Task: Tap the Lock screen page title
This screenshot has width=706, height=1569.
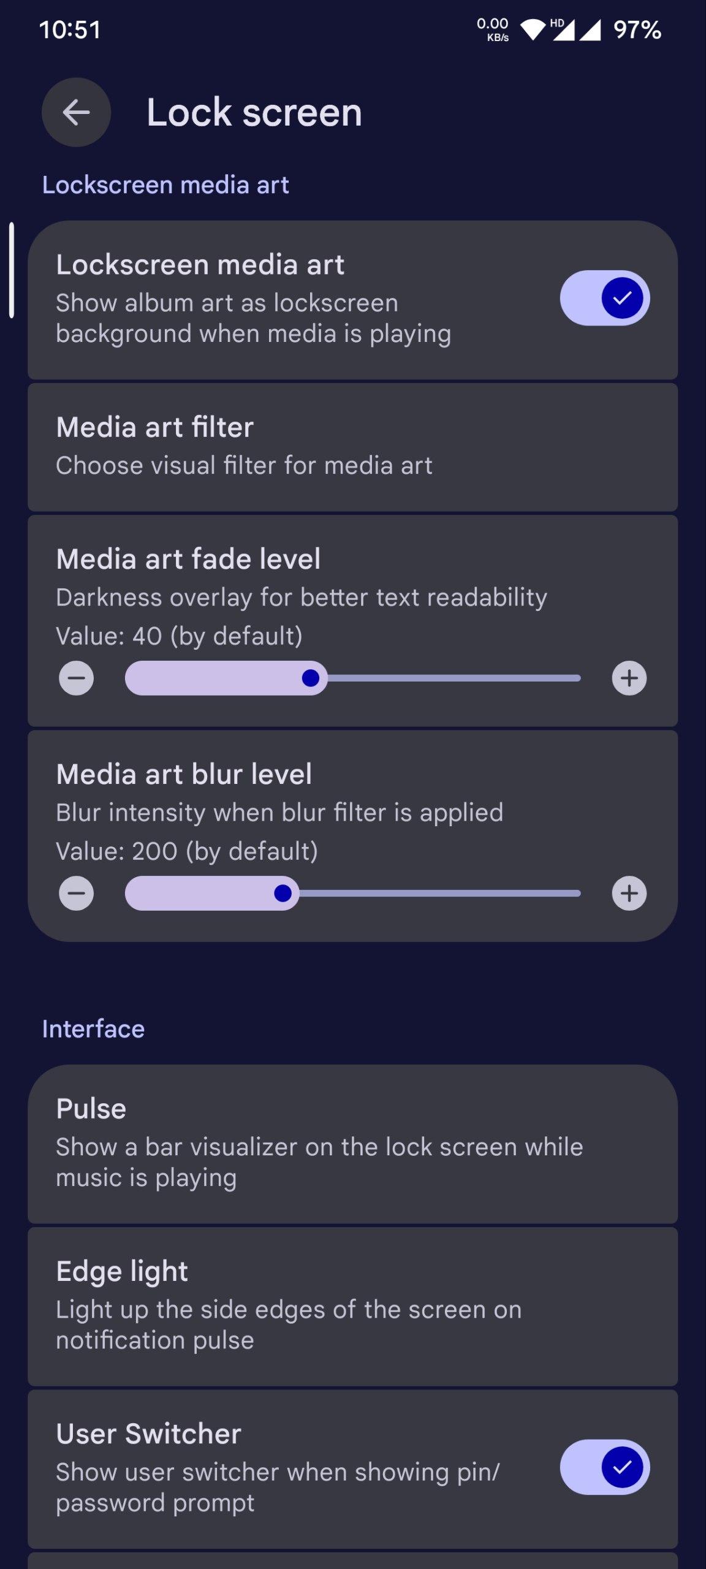Action: pos(254,113)
